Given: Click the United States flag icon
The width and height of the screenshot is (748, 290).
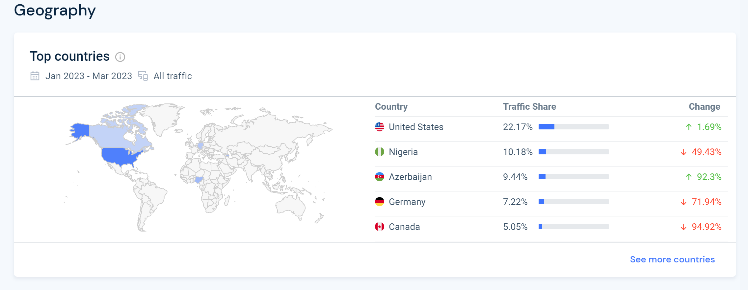Looking at the screenshot, I should point(380,127).
